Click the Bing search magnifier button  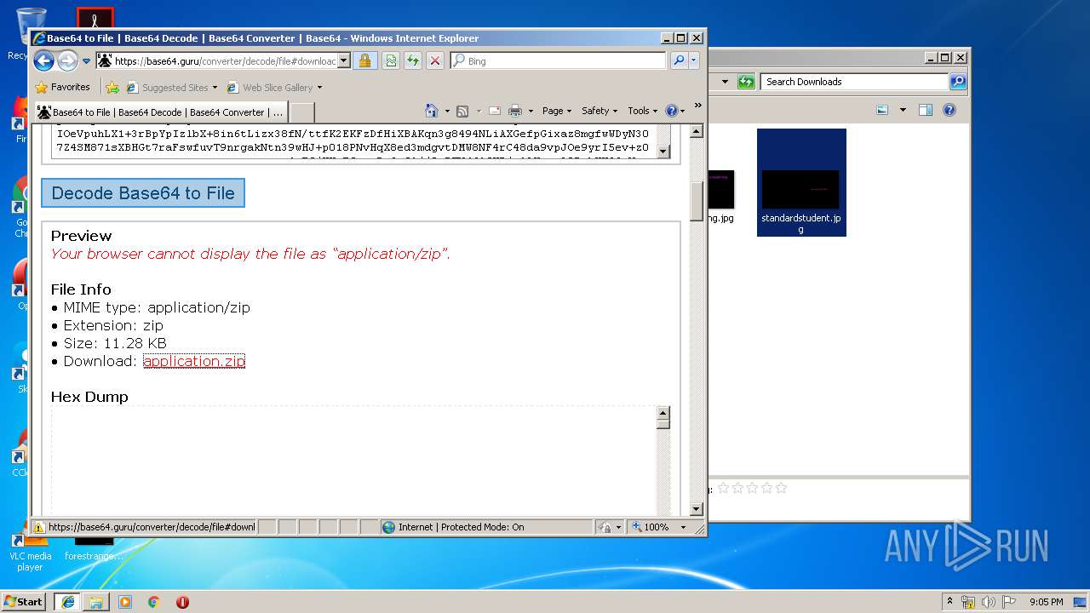(x=679, y=60)
